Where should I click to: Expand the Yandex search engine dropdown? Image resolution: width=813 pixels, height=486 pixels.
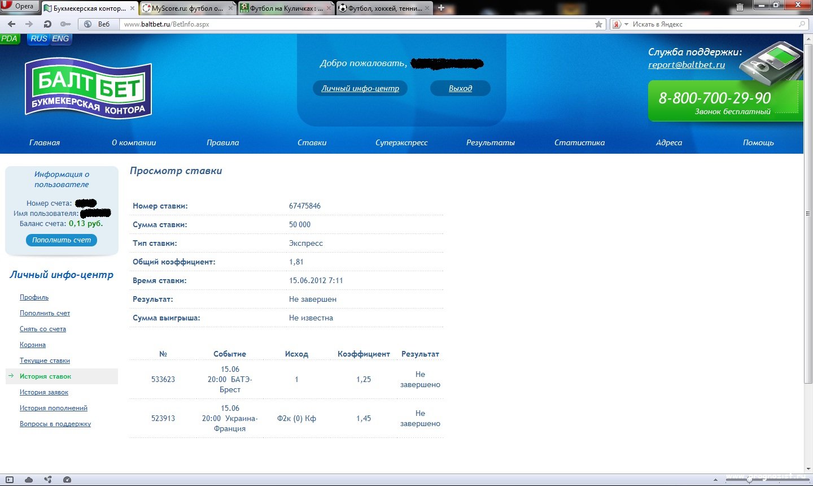pos(620,24)
